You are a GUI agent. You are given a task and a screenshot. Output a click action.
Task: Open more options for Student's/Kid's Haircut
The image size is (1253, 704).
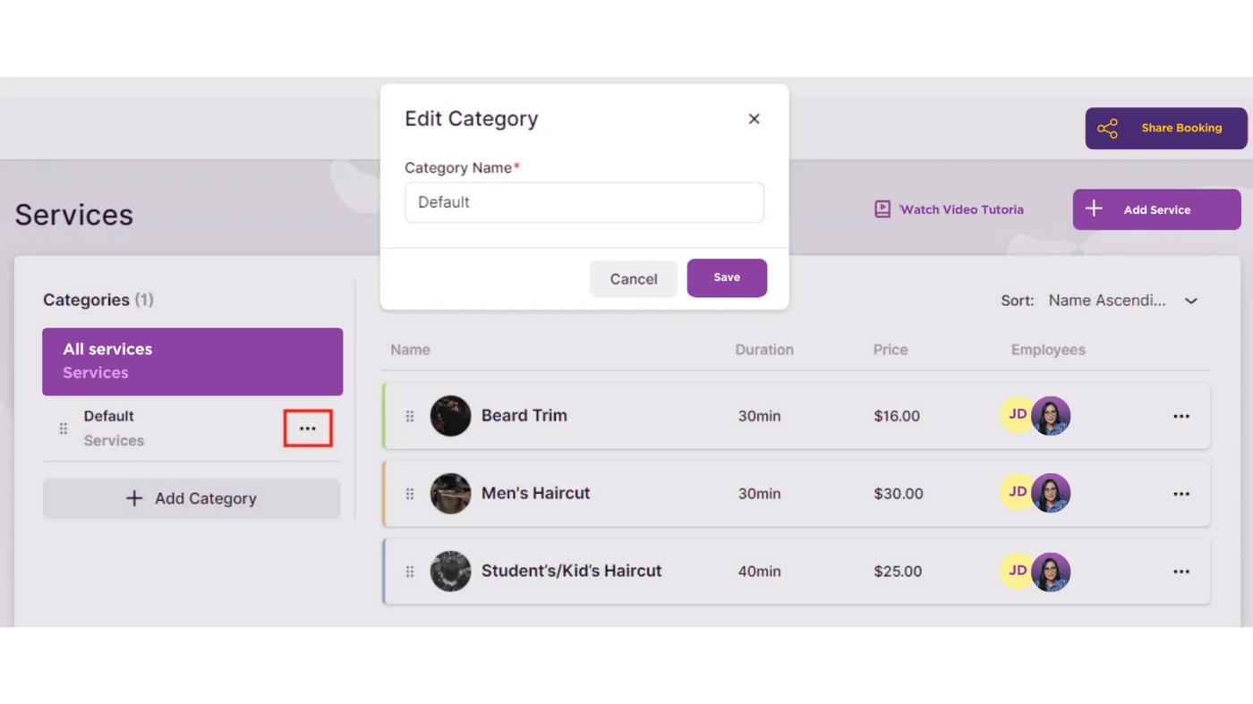(x=1181, y=572)
